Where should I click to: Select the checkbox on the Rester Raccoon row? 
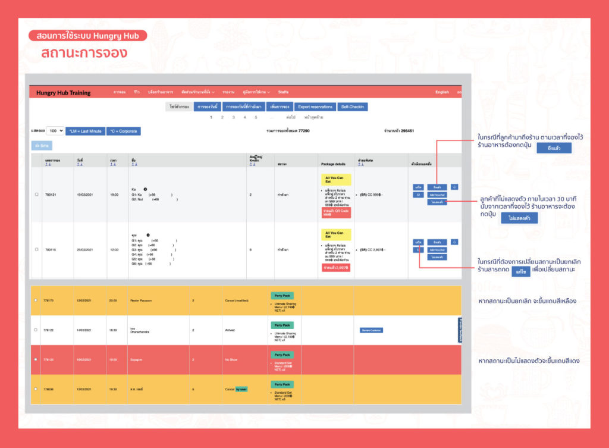[36, 300]
